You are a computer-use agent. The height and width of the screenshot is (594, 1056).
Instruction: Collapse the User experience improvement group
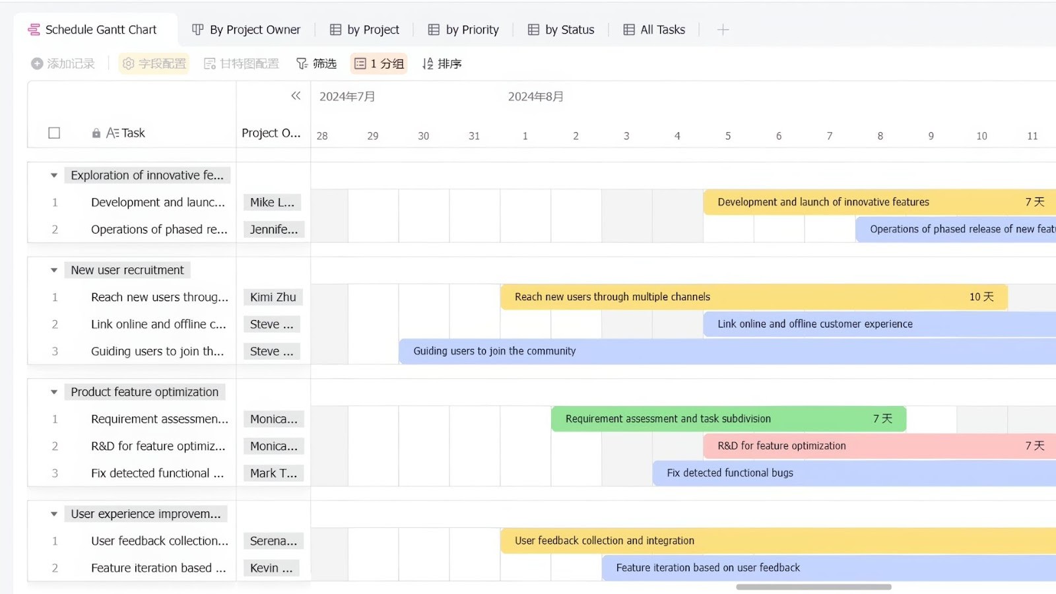[53, 513]
